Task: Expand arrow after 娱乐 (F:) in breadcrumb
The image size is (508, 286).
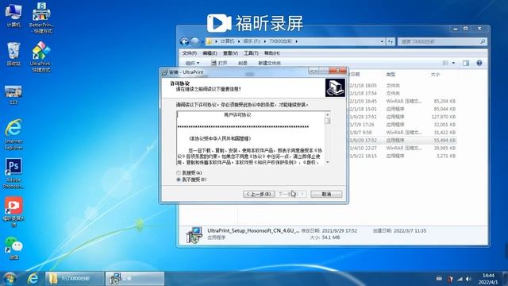Action: (265, 41)
